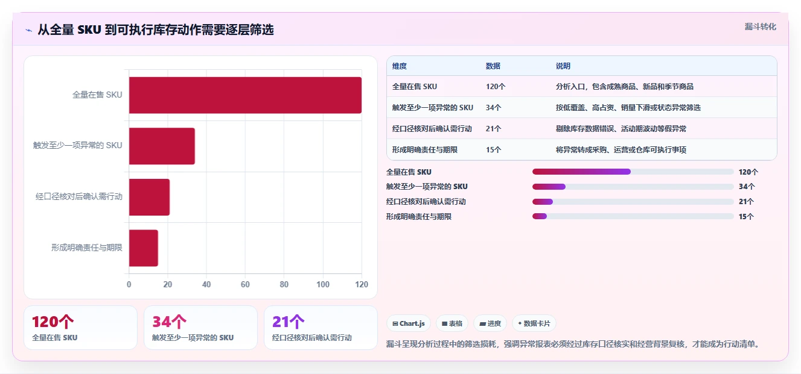The image size is (801, 374).
Task: Click the y-axis label 全量在售 SKU
Action: click(97, 95)
